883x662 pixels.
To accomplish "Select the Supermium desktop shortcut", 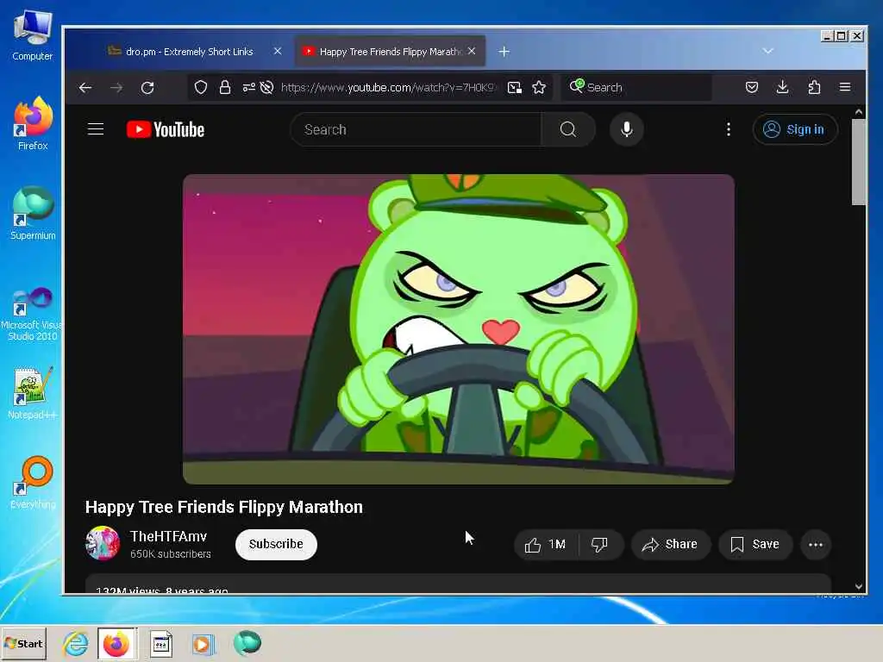I will coord(33,214).
